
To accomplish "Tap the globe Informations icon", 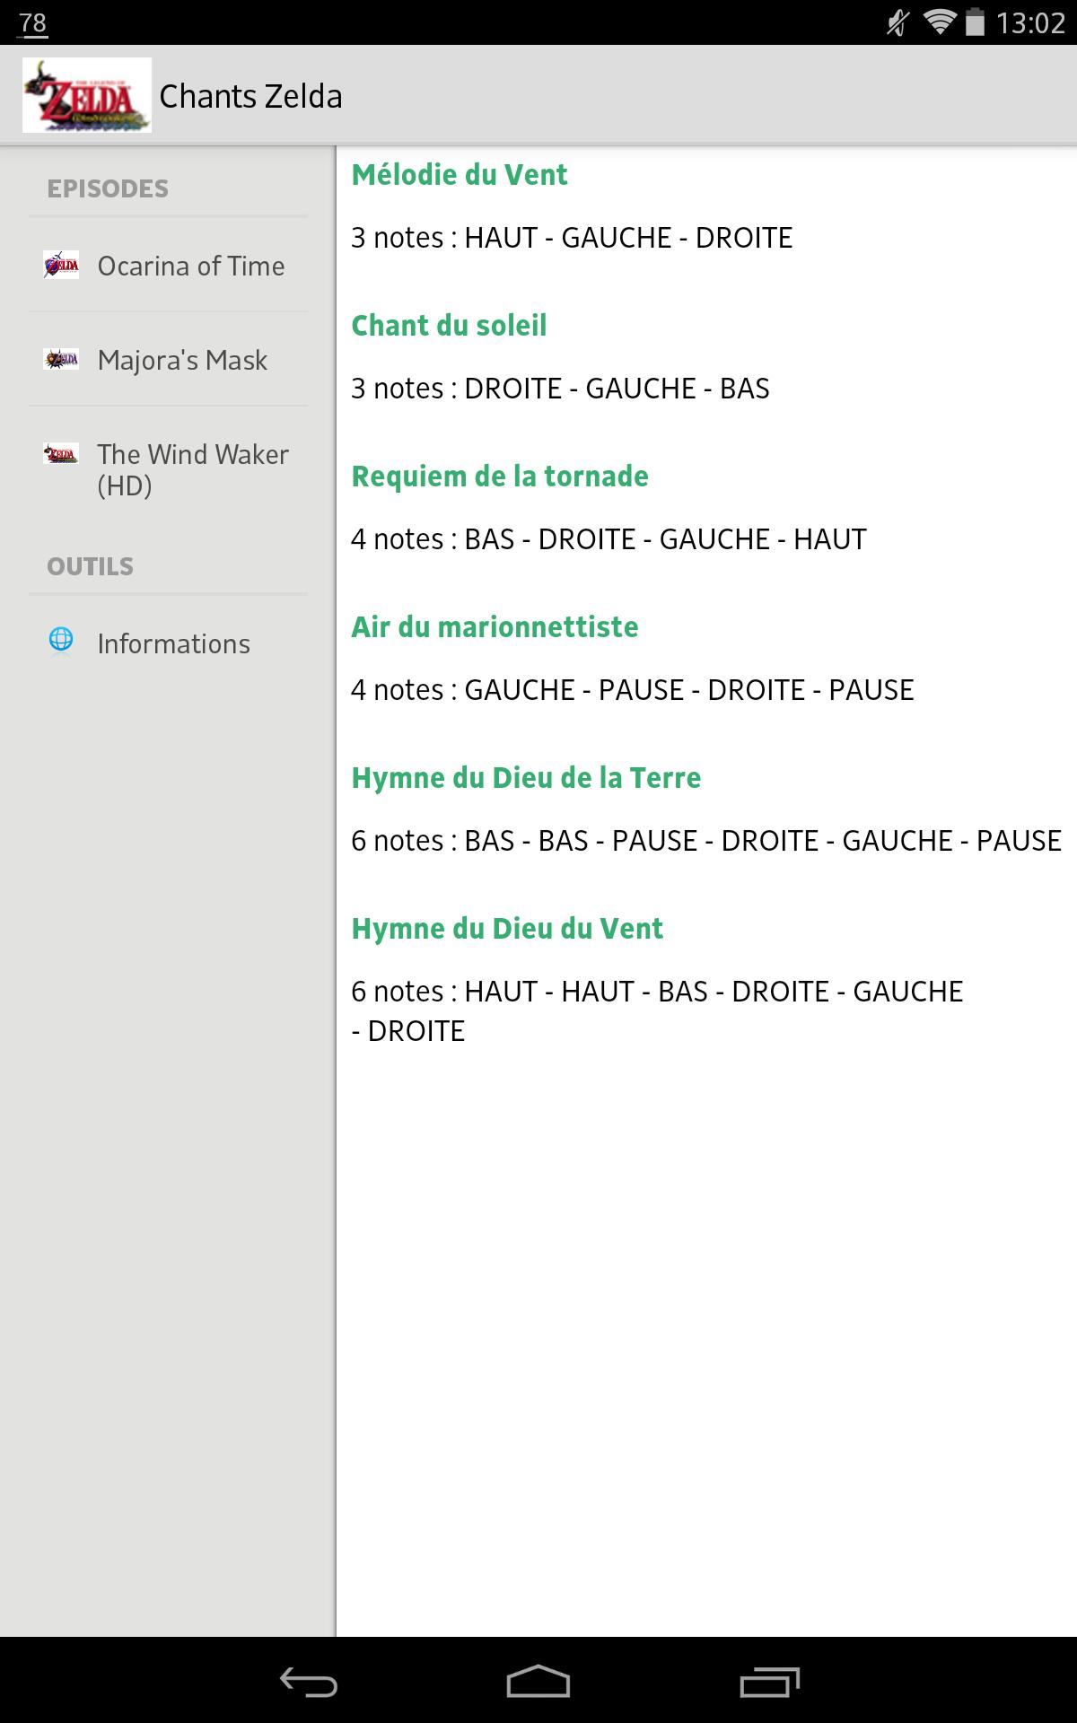I will point(61,640).
